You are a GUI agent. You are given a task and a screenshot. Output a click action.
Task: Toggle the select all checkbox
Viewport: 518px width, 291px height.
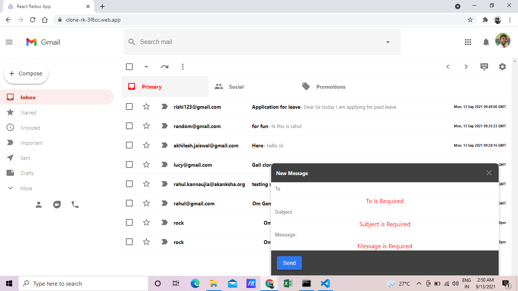coord(129,67)
